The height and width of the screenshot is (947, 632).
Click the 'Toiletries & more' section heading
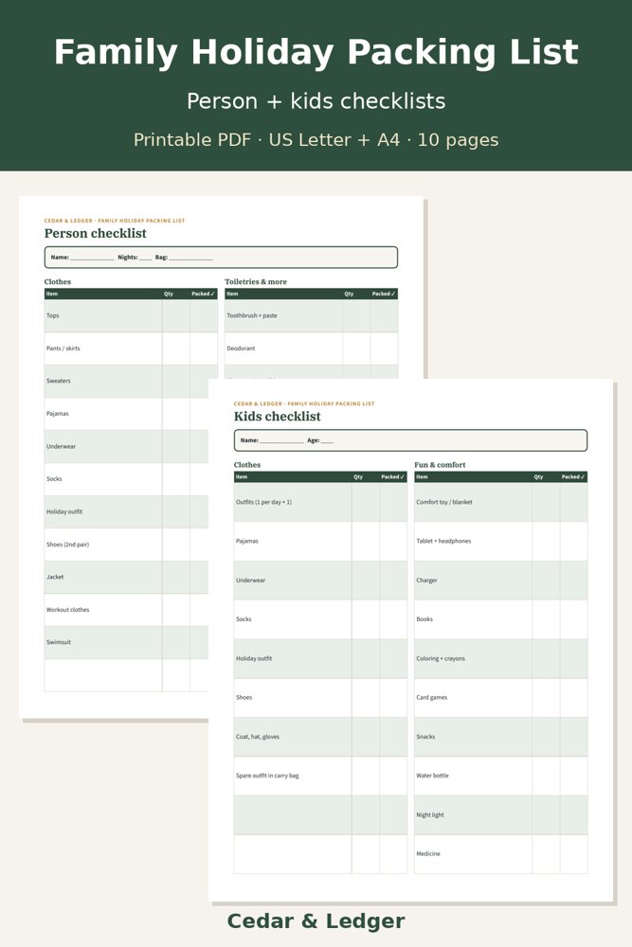click(x=256, y=281)
